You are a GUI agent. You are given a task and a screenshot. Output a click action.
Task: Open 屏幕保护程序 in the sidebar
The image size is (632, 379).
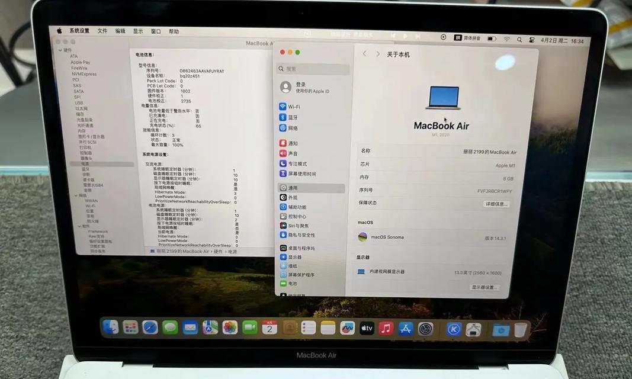coord(311,275)
